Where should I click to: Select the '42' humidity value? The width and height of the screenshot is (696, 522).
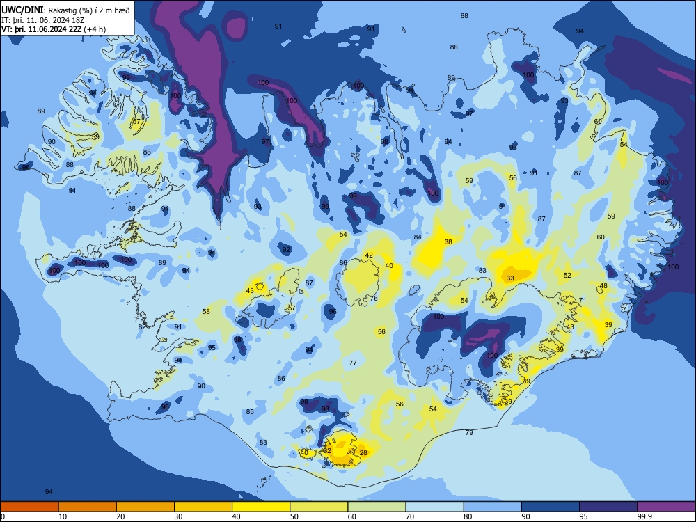(369, 255)
